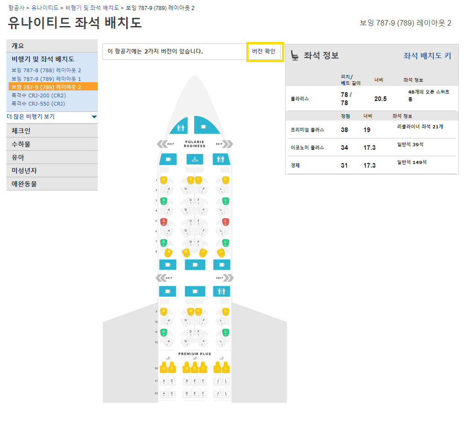Select yellow seat 8D
The width and height of the screenshot is (467, 423).
tap(186, 253)
